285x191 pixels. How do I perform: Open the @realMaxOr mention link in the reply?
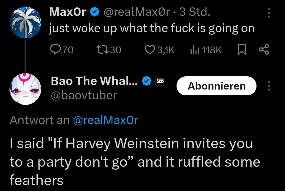click(x=105, y=120)
